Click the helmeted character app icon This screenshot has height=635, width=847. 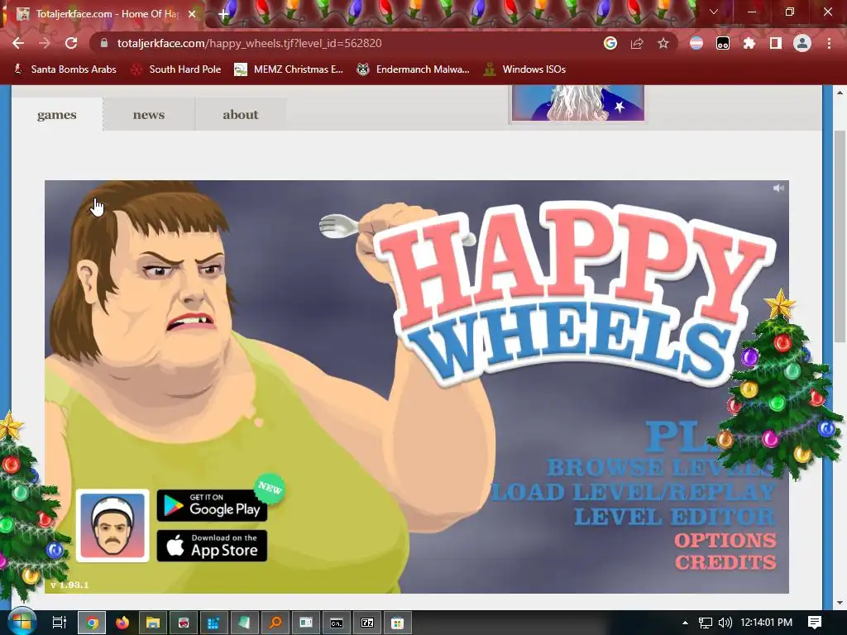(112, 525)
